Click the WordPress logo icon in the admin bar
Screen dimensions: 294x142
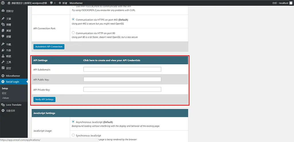[x=3, y=3]
